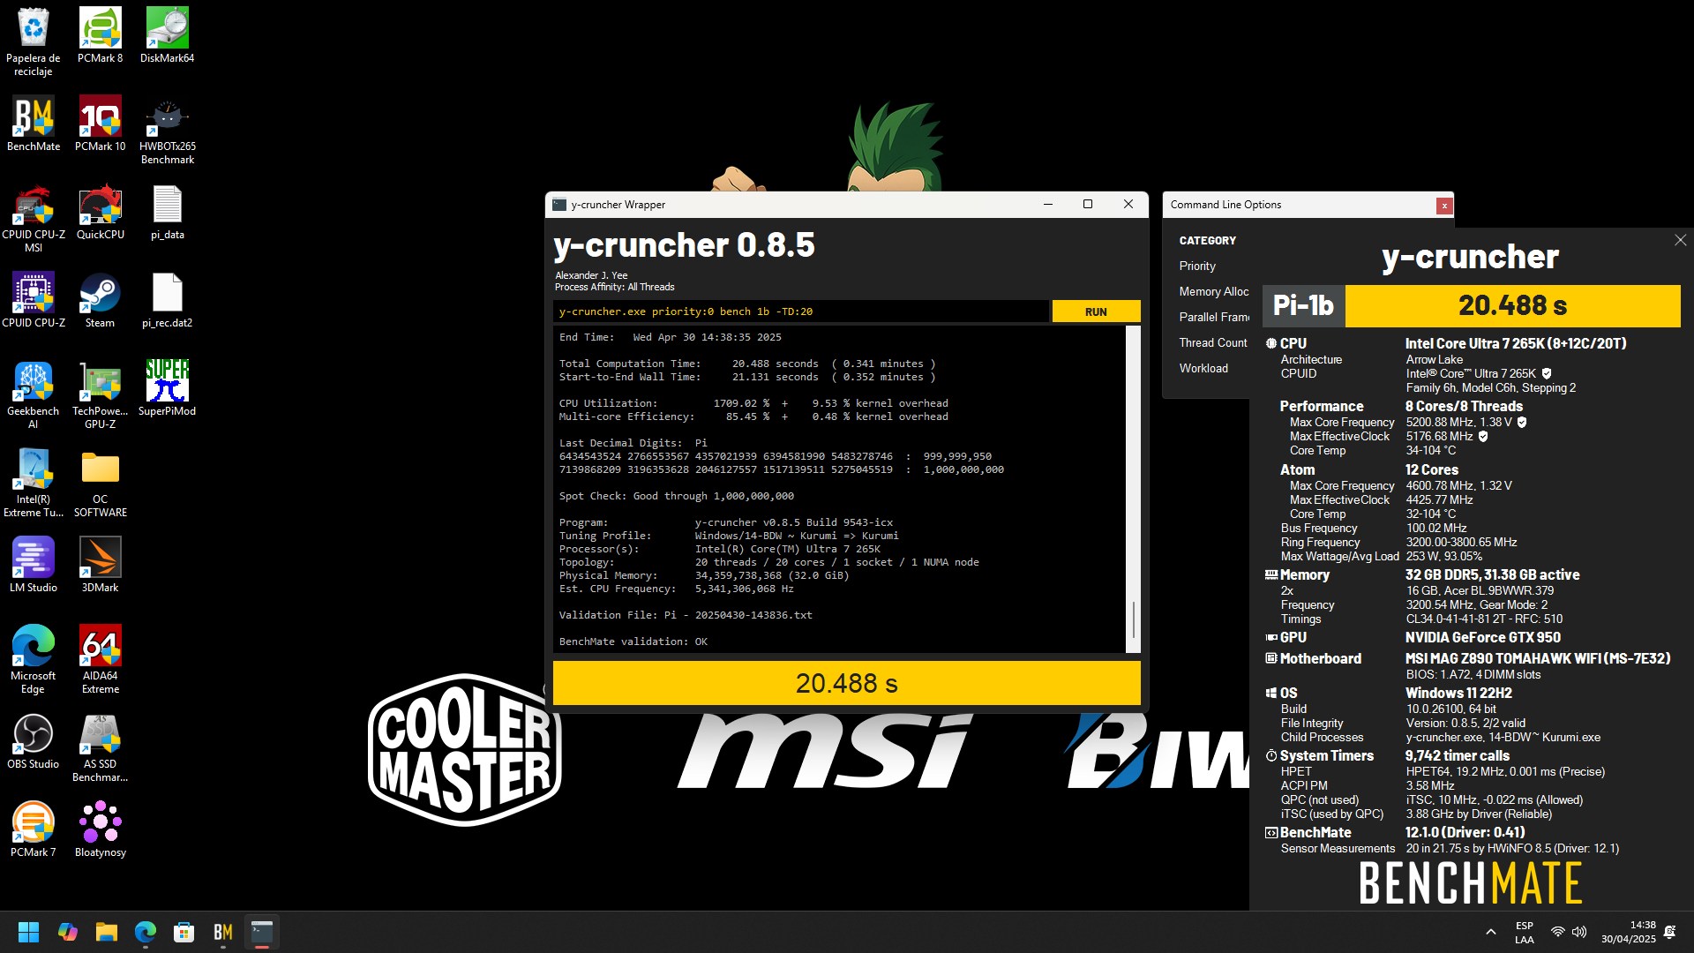This screenshot has width=1694, height=953.
Task: Select Workload category option
Action: [1203, 368]
